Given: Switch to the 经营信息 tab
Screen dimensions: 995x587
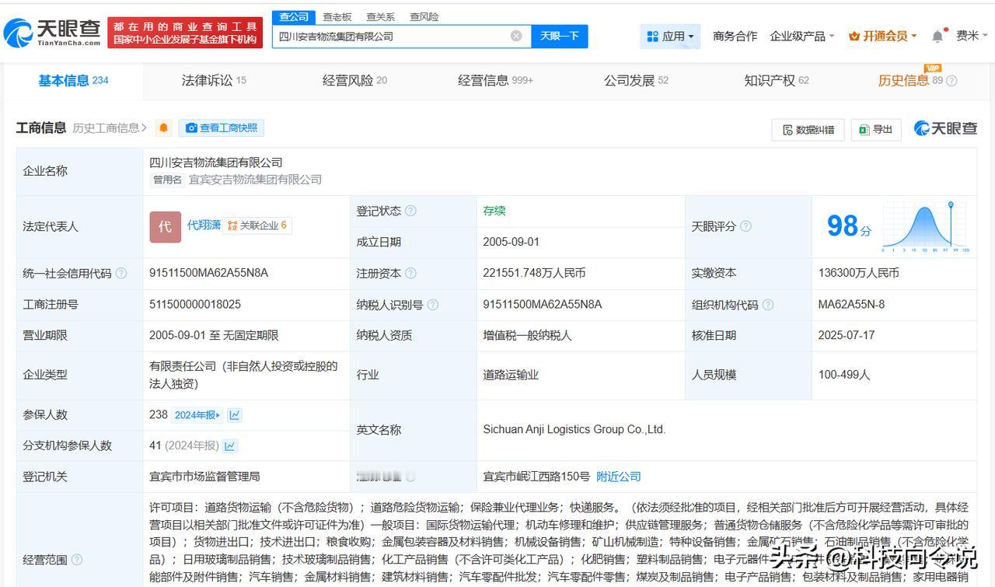Looking at the screenshot, I should pyautogui.click(x=495, y=81).
